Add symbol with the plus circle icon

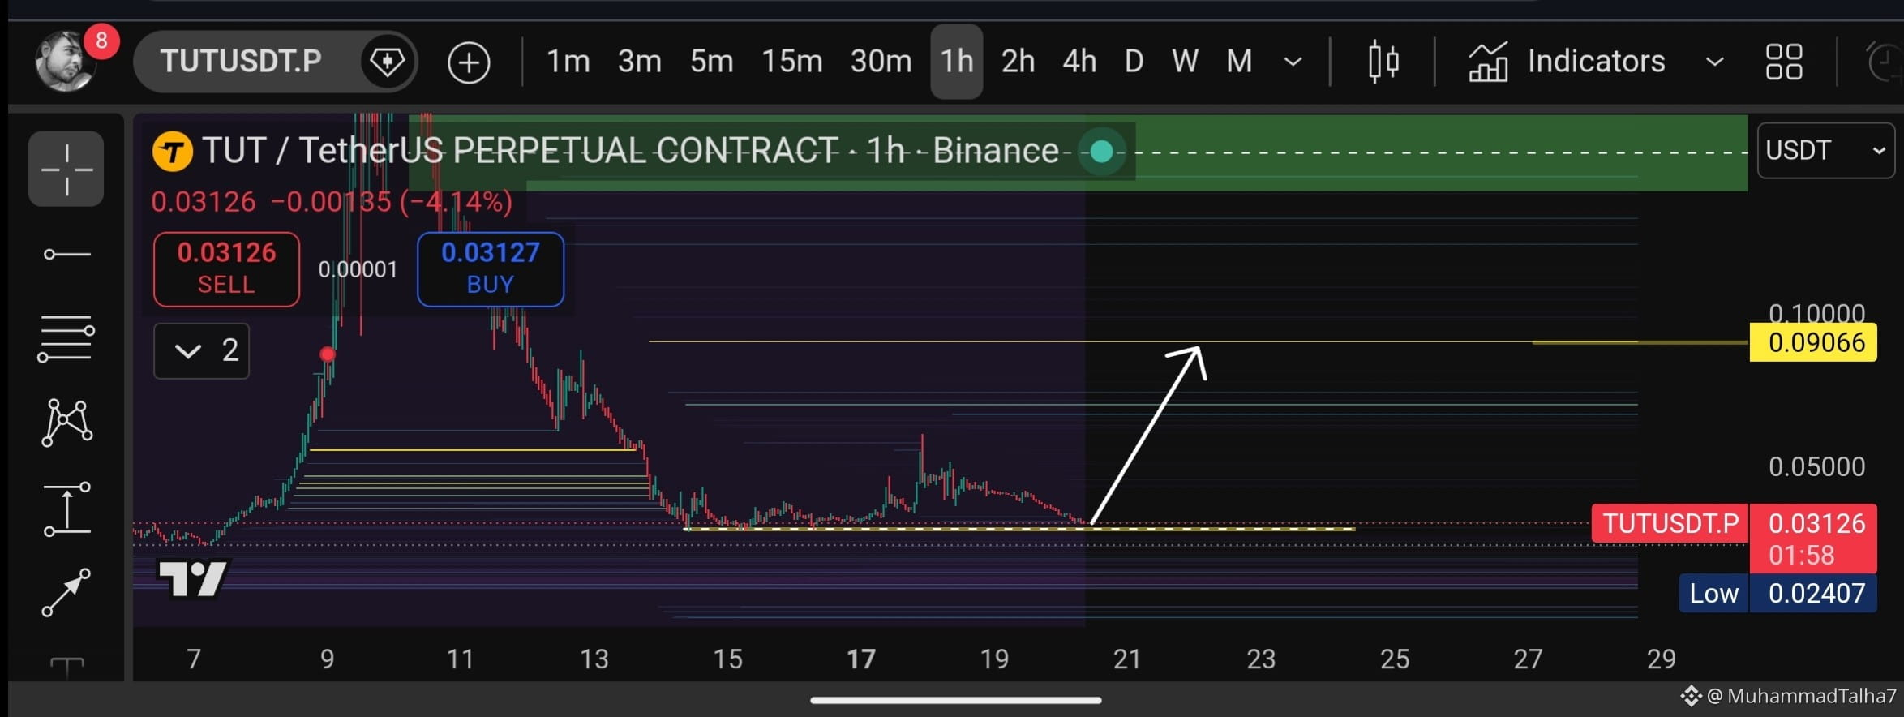[x=469, y=62]
